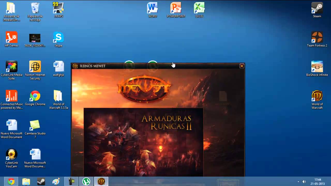Viewport: 331px width, 186px height.
Task: Click the Chrome icon in the taskbar
Action: click(11, 182)
